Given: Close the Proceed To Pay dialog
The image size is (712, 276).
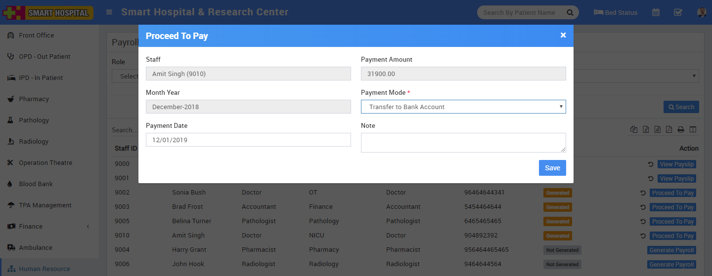Looking at the screenshot, I should (563, 35).
